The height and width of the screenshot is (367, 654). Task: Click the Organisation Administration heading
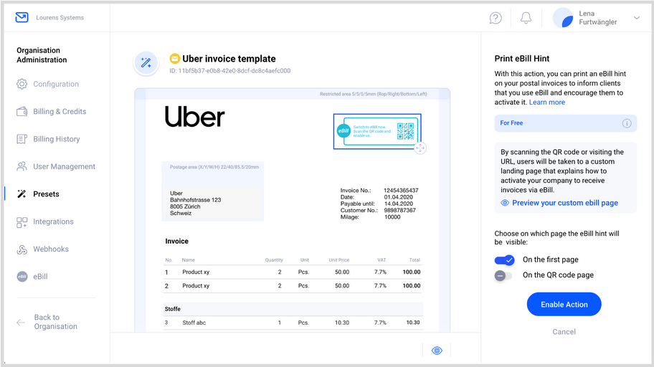point(42,55)
